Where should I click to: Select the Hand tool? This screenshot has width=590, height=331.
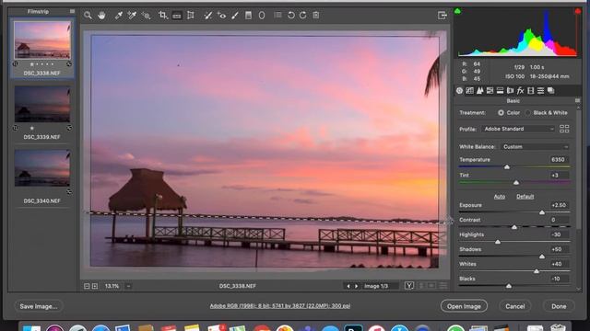click(x=101, y=16)
